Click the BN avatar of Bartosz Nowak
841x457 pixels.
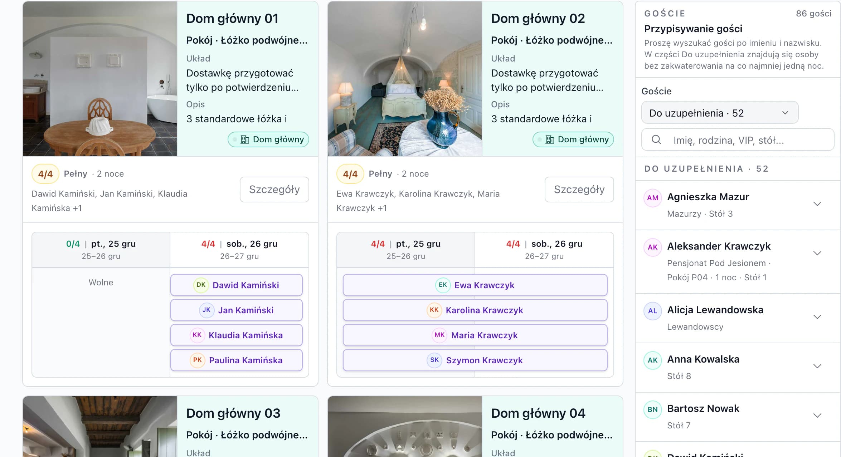[x=652, y=409]
